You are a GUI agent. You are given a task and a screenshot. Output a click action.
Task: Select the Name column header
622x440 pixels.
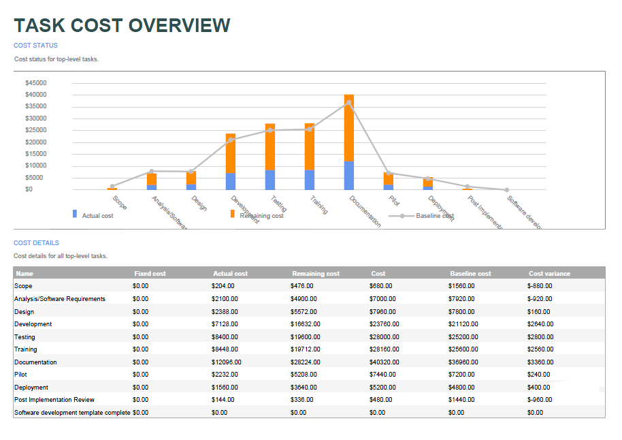[24, 273]
